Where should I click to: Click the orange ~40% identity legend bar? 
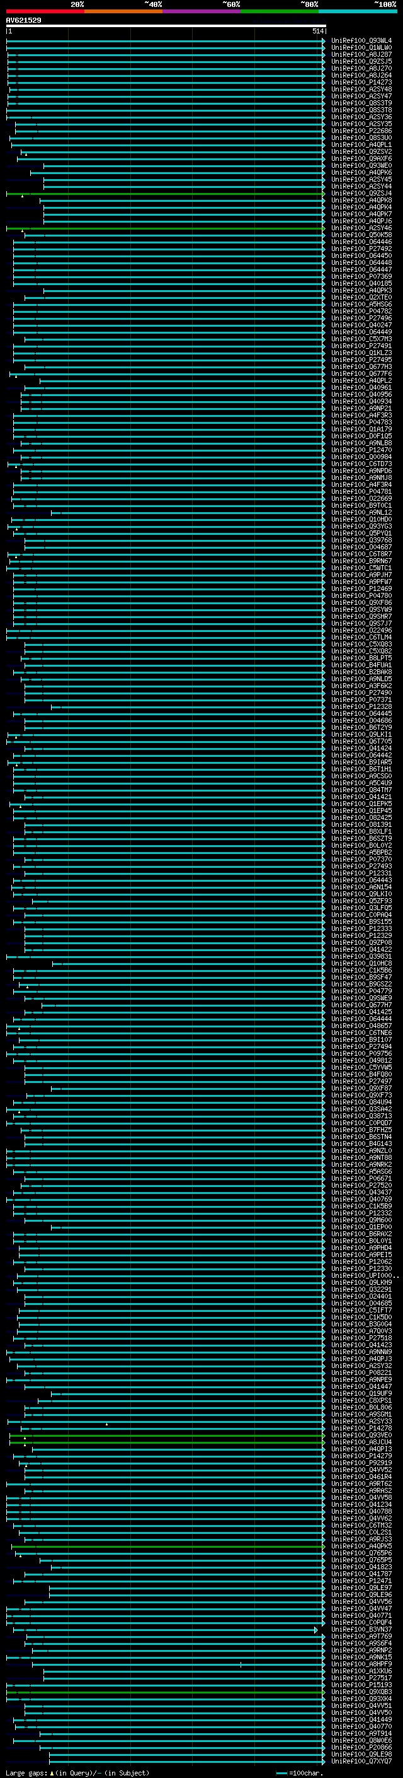123,11
